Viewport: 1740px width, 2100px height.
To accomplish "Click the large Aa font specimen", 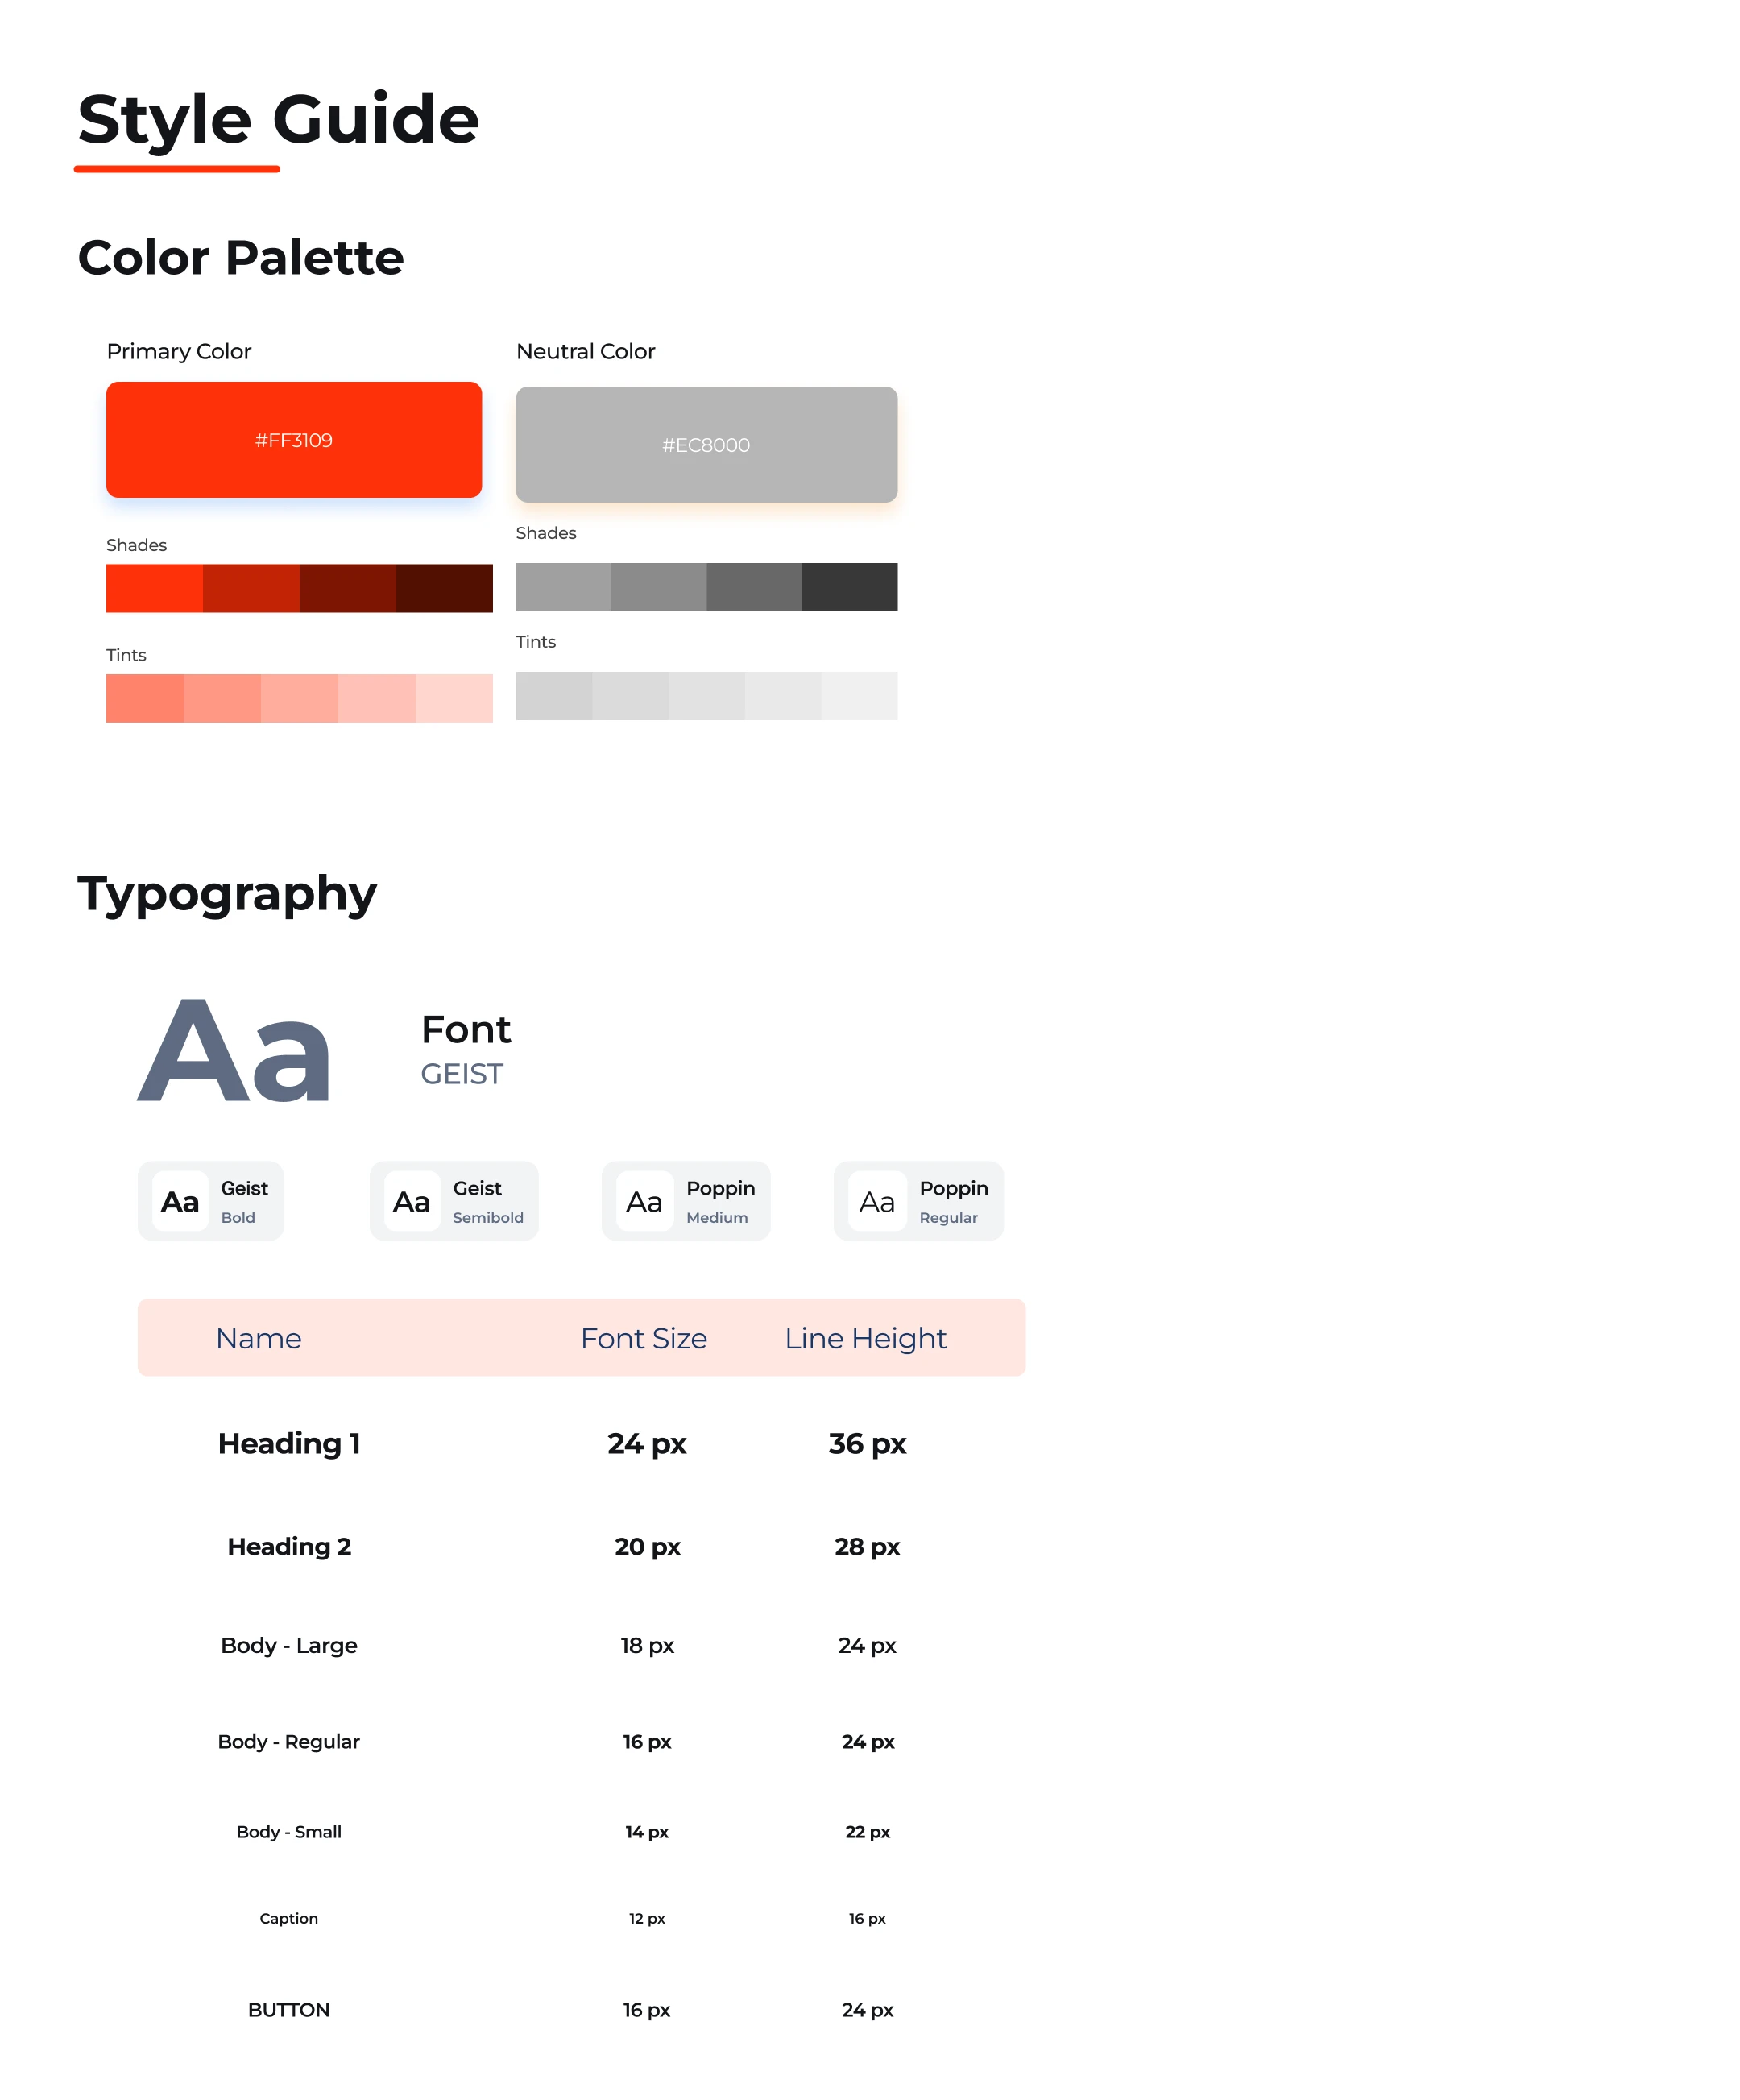I will pyautogui.click(x=234, y=1051).
